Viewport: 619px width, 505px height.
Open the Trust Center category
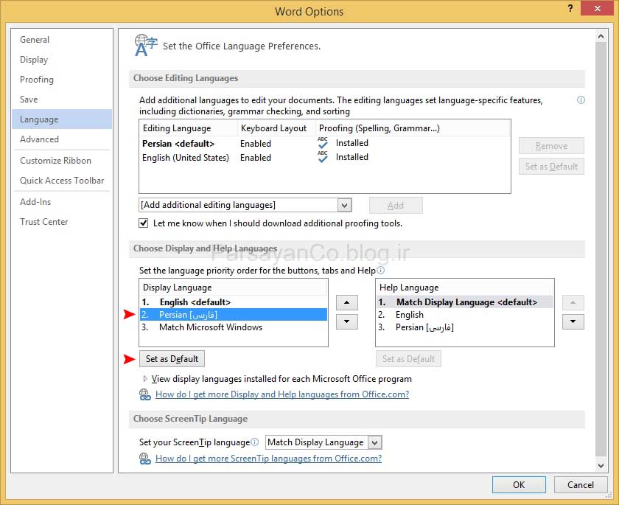(44, 222)
